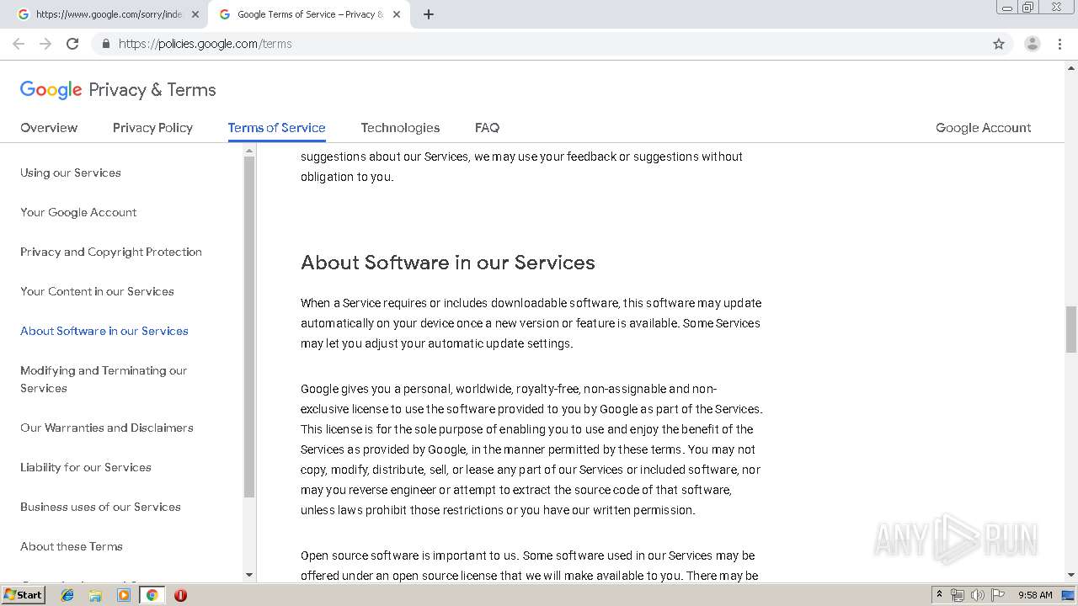Select the Terms of Service nav tab
Screen dimensions: 1078x606
click(276, 128)
